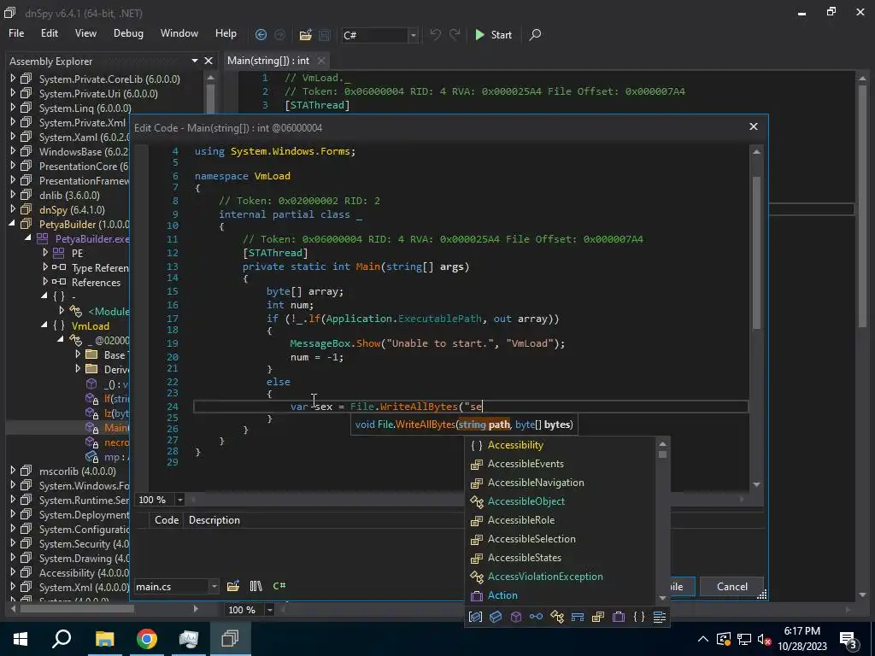Image resolution: width=875 pixels, height=656 pixels.
Task: Click the green C# icon in Edit Code dialog
Action: (x=279, y=586)
